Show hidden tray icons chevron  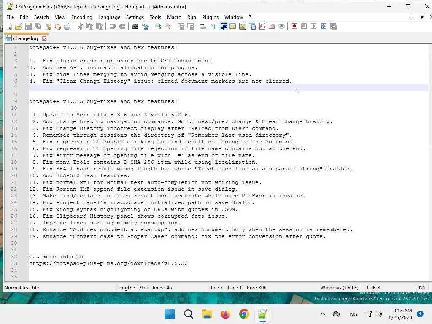point(323,314)
